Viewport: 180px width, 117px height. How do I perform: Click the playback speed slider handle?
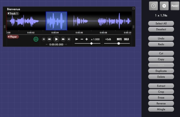coord(91,43)
